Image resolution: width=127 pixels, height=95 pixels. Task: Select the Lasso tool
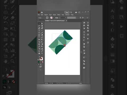42,26
